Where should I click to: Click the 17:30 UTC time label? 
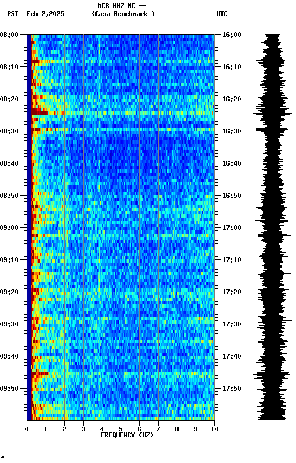(232, 324)
